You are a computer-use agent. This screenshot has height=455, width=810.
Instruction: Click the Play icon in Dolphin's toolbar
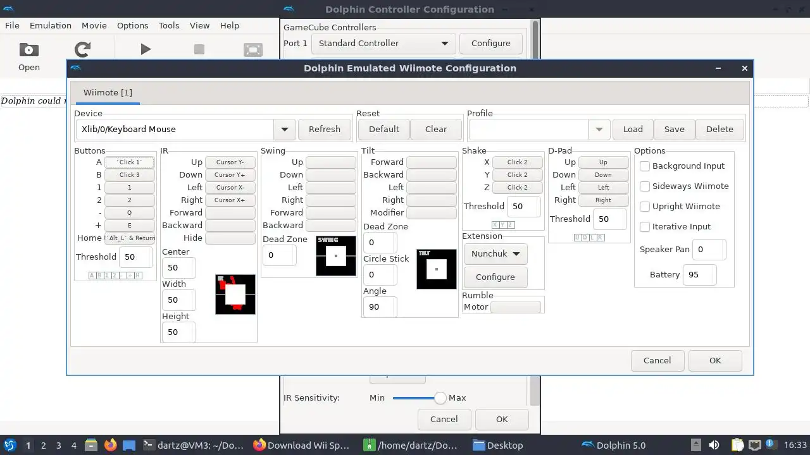(146, 49)
